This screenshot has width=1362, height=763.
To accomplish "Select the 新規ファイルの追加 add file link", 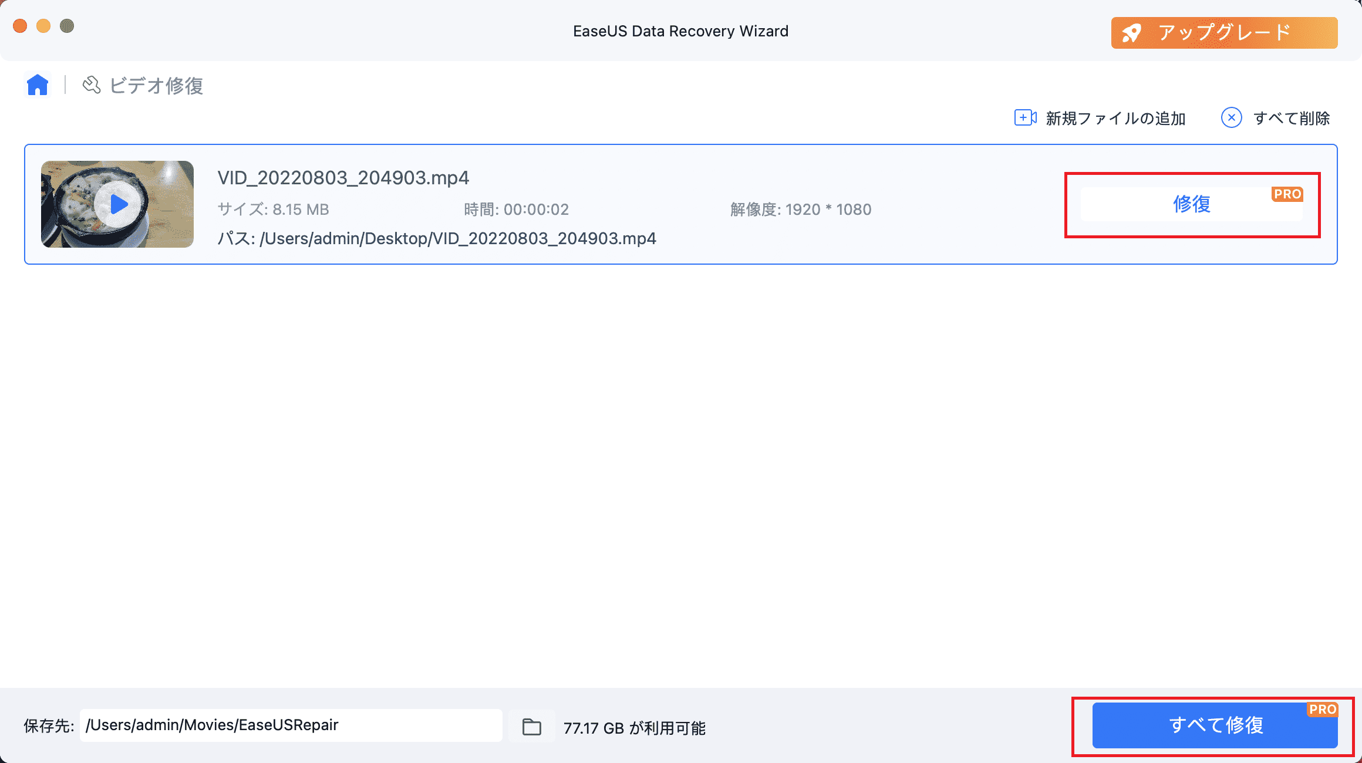I will pos(1114,118).
